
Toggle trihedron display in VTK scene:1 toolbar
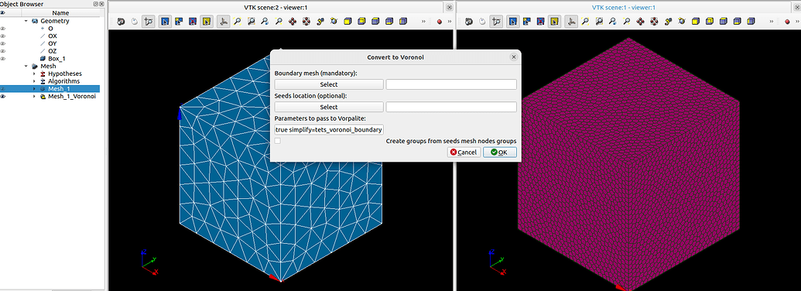click(571, 22)
